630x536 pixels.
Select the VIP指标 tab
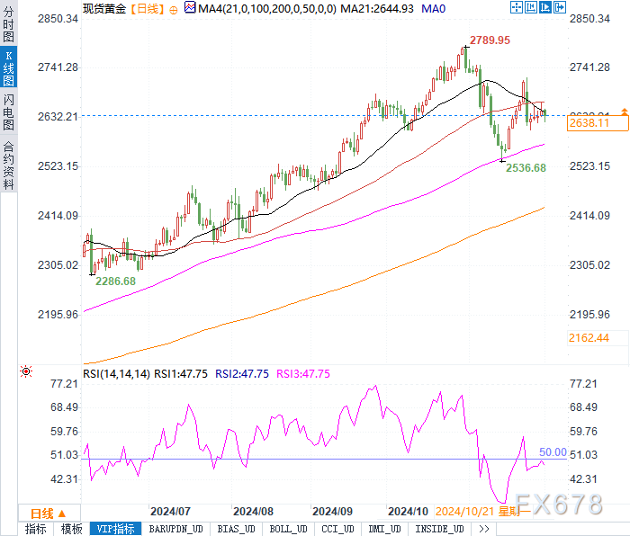116,529
